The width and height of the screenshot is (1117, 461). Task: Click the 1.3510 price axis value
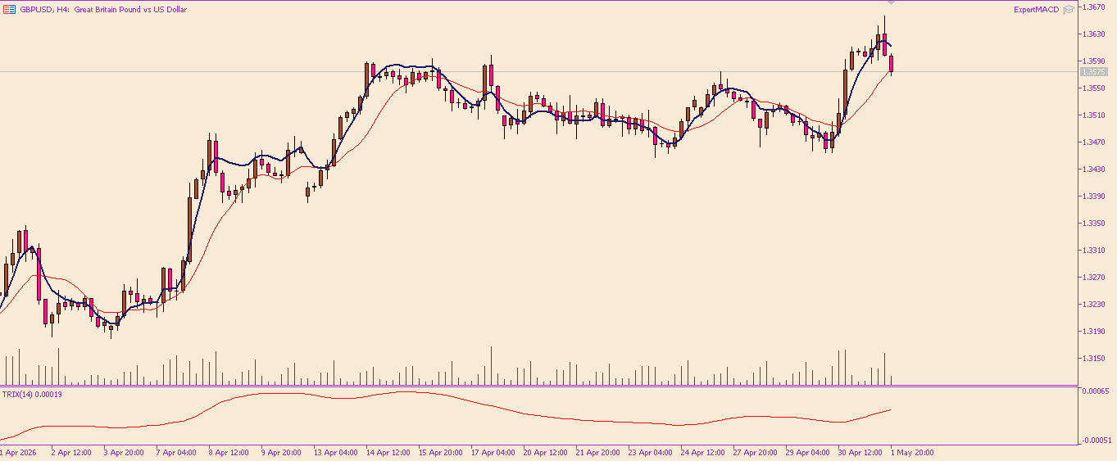tap(1093, 115)
